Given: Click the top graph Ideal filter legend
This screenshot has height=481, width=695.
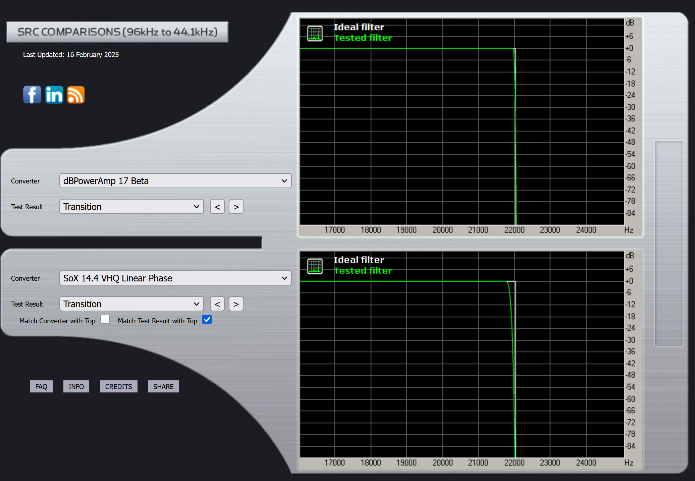Looking at the screenshot, I should point(359,27).
